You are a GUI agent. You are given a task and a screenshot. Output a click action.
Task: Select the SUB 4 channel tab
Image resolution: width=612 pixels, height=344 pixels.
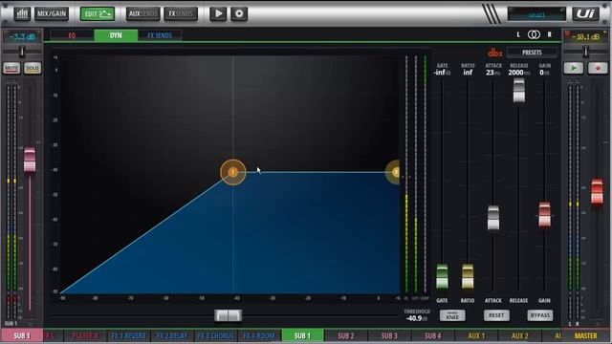[x=433, y=335]
